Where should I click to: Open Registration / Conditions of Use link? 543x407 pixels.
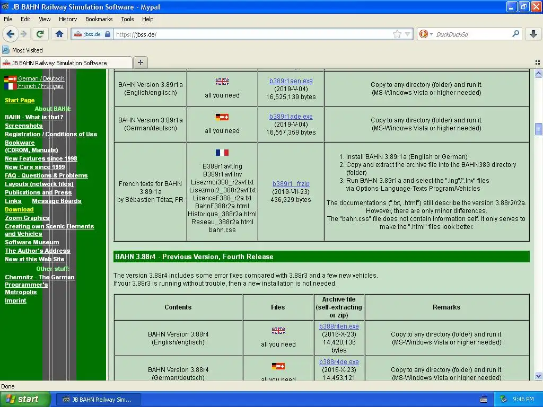[x=51, y=134]
